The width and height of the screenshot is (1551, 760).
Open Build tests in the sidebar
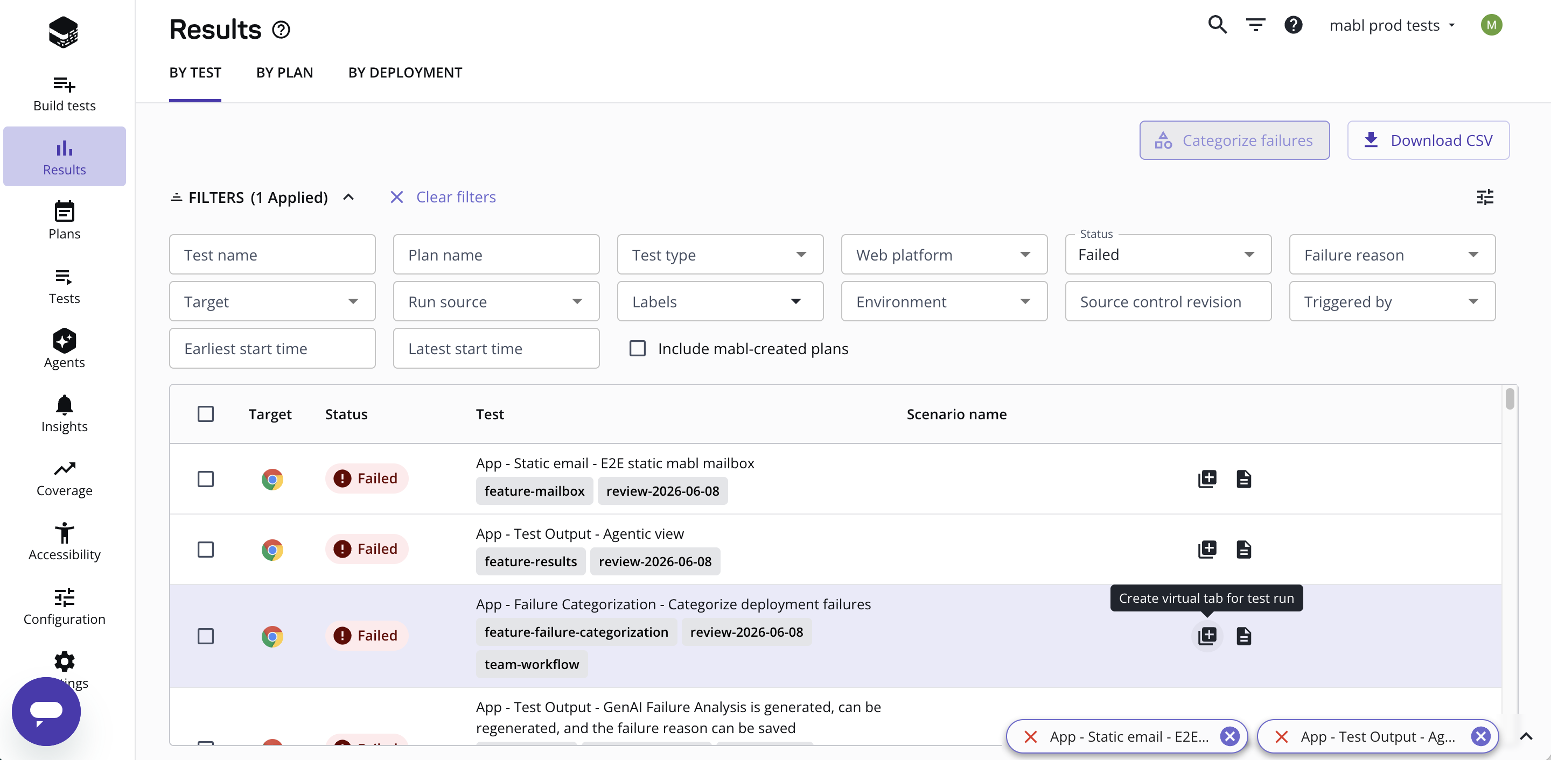pyautogui.click(x=65, y=93)
